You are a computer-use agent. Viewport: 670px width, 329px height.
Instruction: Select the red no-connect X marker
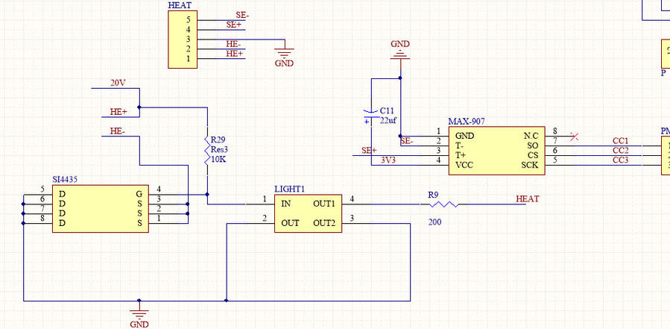click(573, 137)
